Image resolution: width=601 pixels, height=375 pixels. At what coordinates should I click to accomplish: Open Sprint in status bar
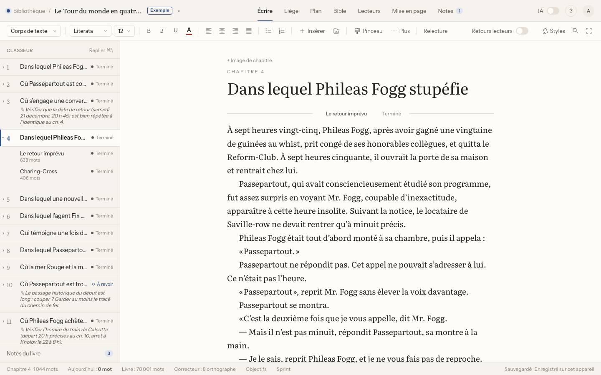coord(283,369)
